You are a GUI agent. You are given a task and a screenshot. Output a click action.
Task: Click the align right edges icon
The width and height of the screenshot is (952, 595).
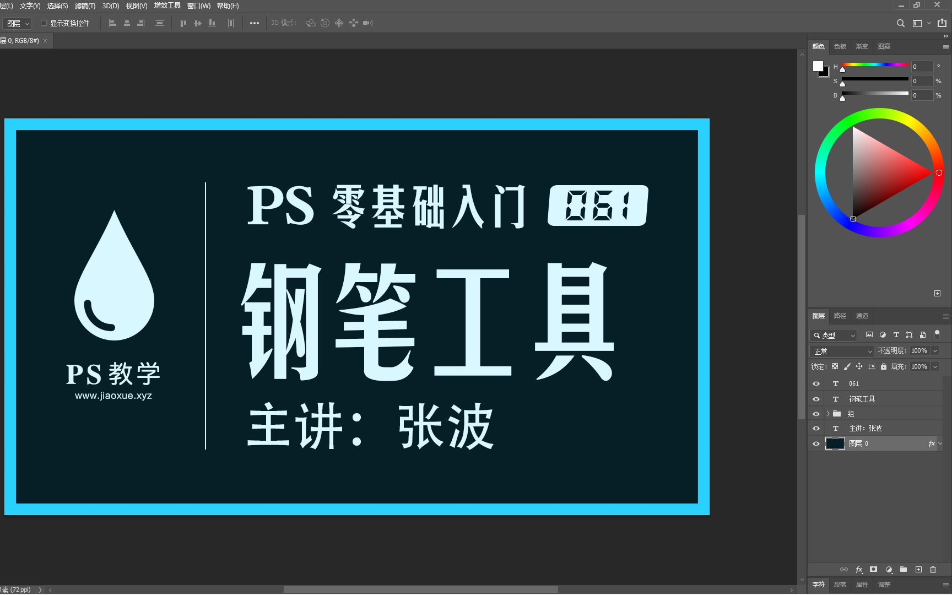(141, 23)
